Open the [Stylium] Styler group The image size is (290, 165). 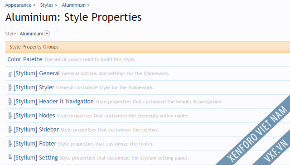(x=34, y=87)
